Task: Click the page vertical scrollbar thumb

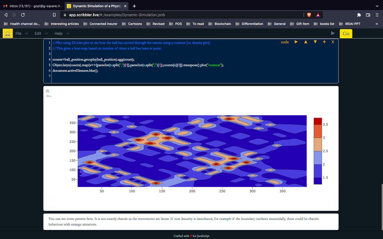Action: (382, 207)
